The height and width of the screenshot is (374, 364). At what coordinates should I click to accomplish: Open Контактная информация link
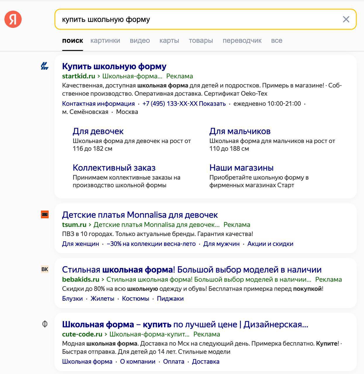(x=98, y=104)
